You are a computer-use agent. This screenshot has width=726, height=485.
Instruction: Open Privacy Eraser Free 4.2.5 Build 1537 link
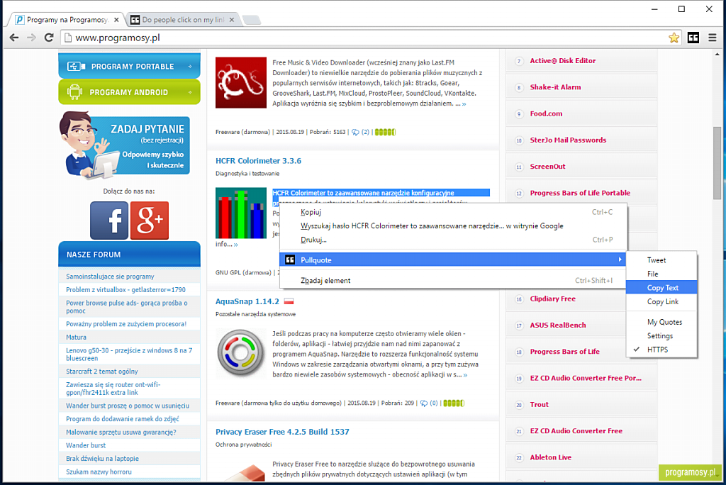[282, 432]
